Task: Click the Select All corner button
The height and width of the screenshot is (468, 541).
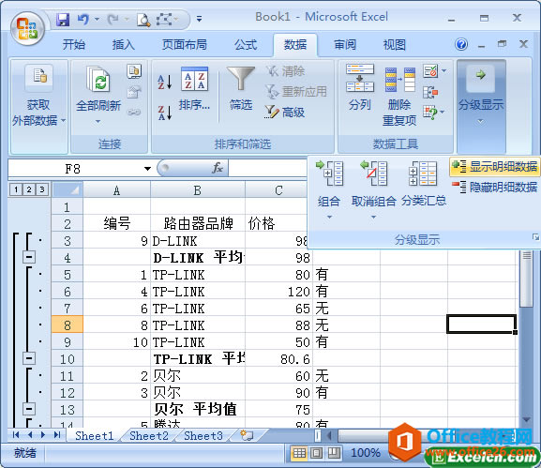Action: [x=68, y=189]
